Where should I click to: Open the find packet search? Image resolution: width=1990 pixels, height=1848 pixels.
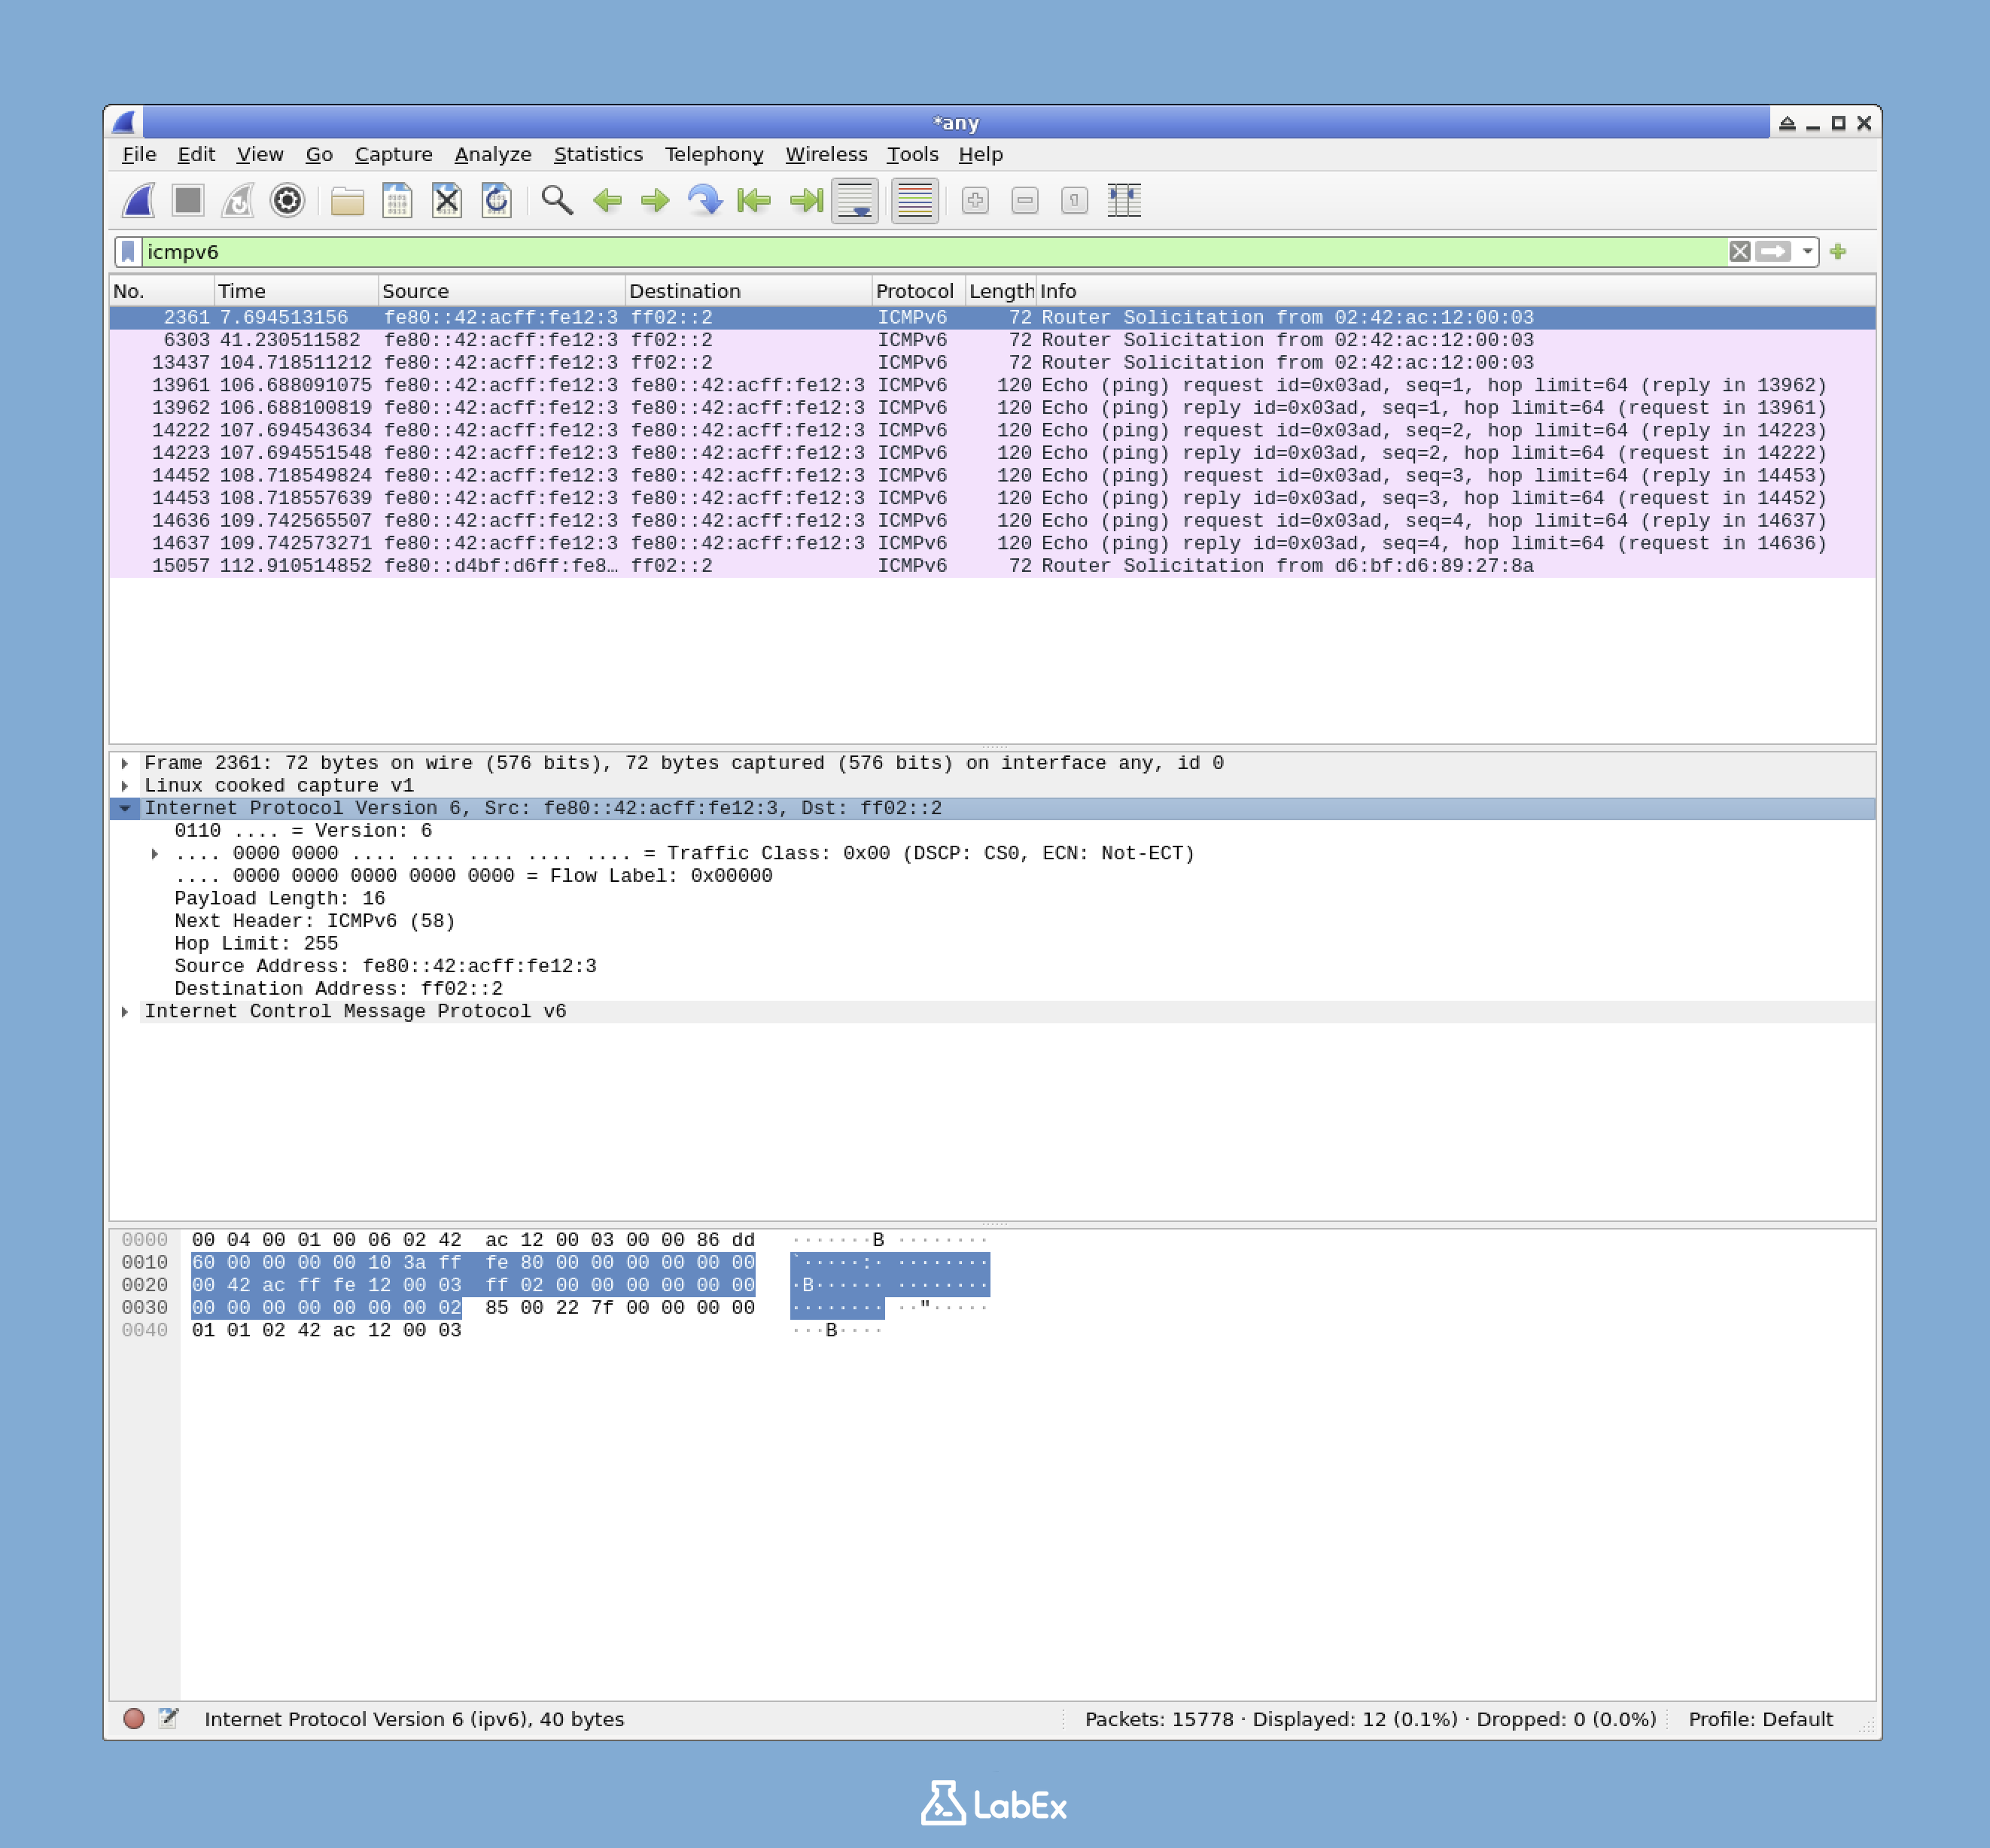click(557, 200)
